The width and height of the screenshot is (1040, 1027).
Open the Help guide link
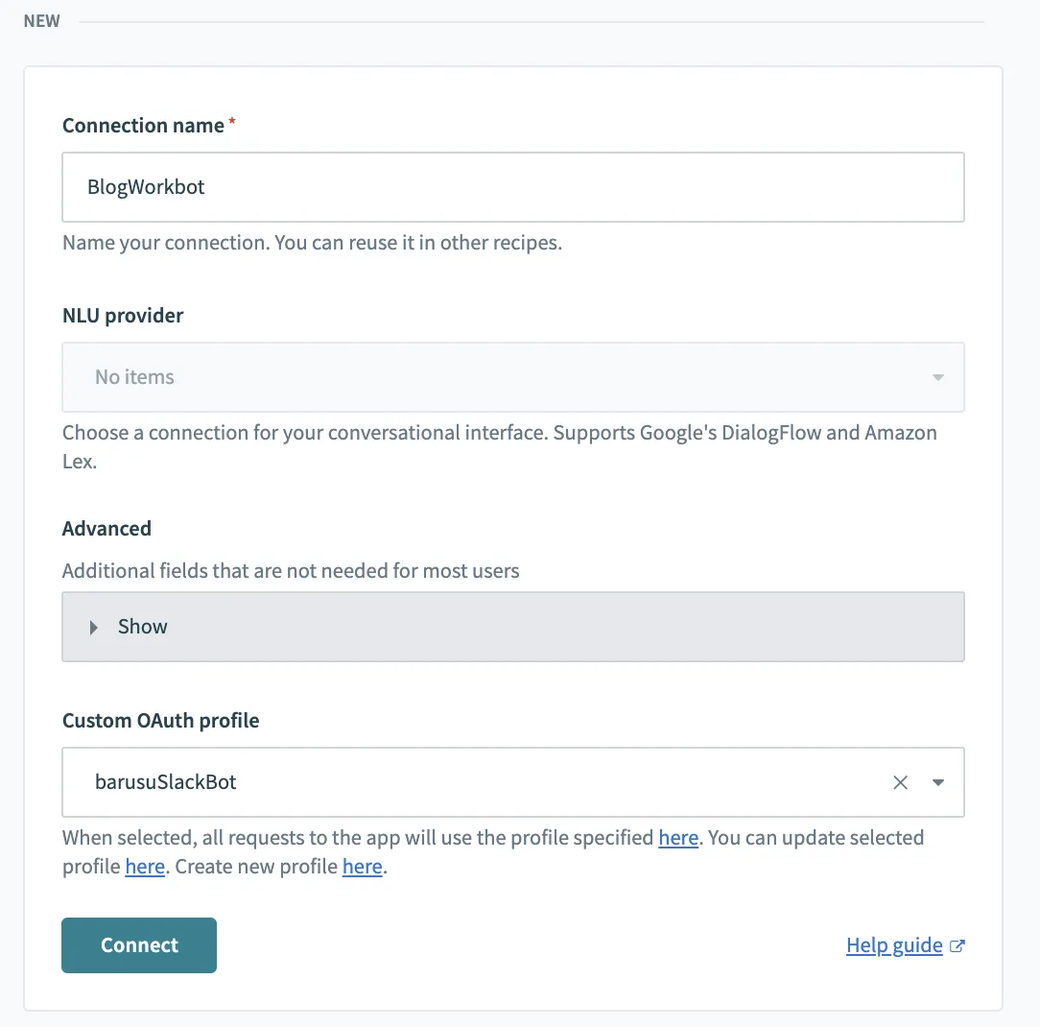(894, 945)
